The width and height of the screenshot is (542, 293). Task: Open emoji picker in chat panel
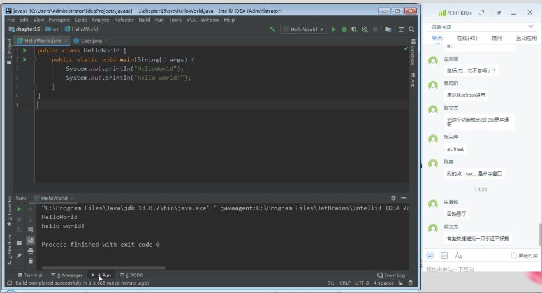430,255
